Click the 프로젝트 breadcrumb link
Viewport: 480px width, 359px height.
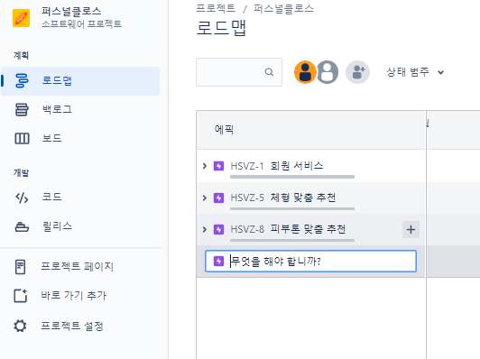click(216, 8)
